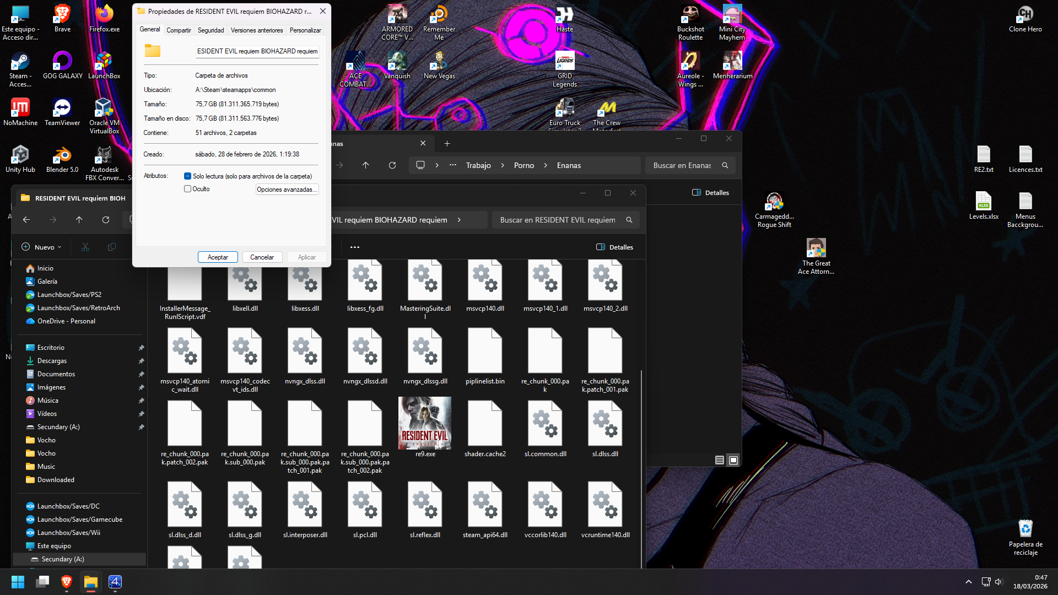
Task: Open the Brave desktop shortcut
Action: click(x=62, y=19)
